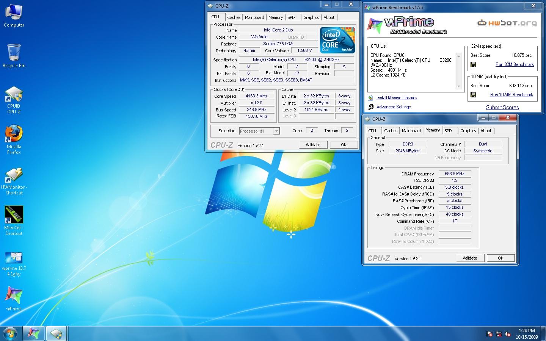Click the Core Voltage value 1.568 V
546x341 pixels.
304,51
